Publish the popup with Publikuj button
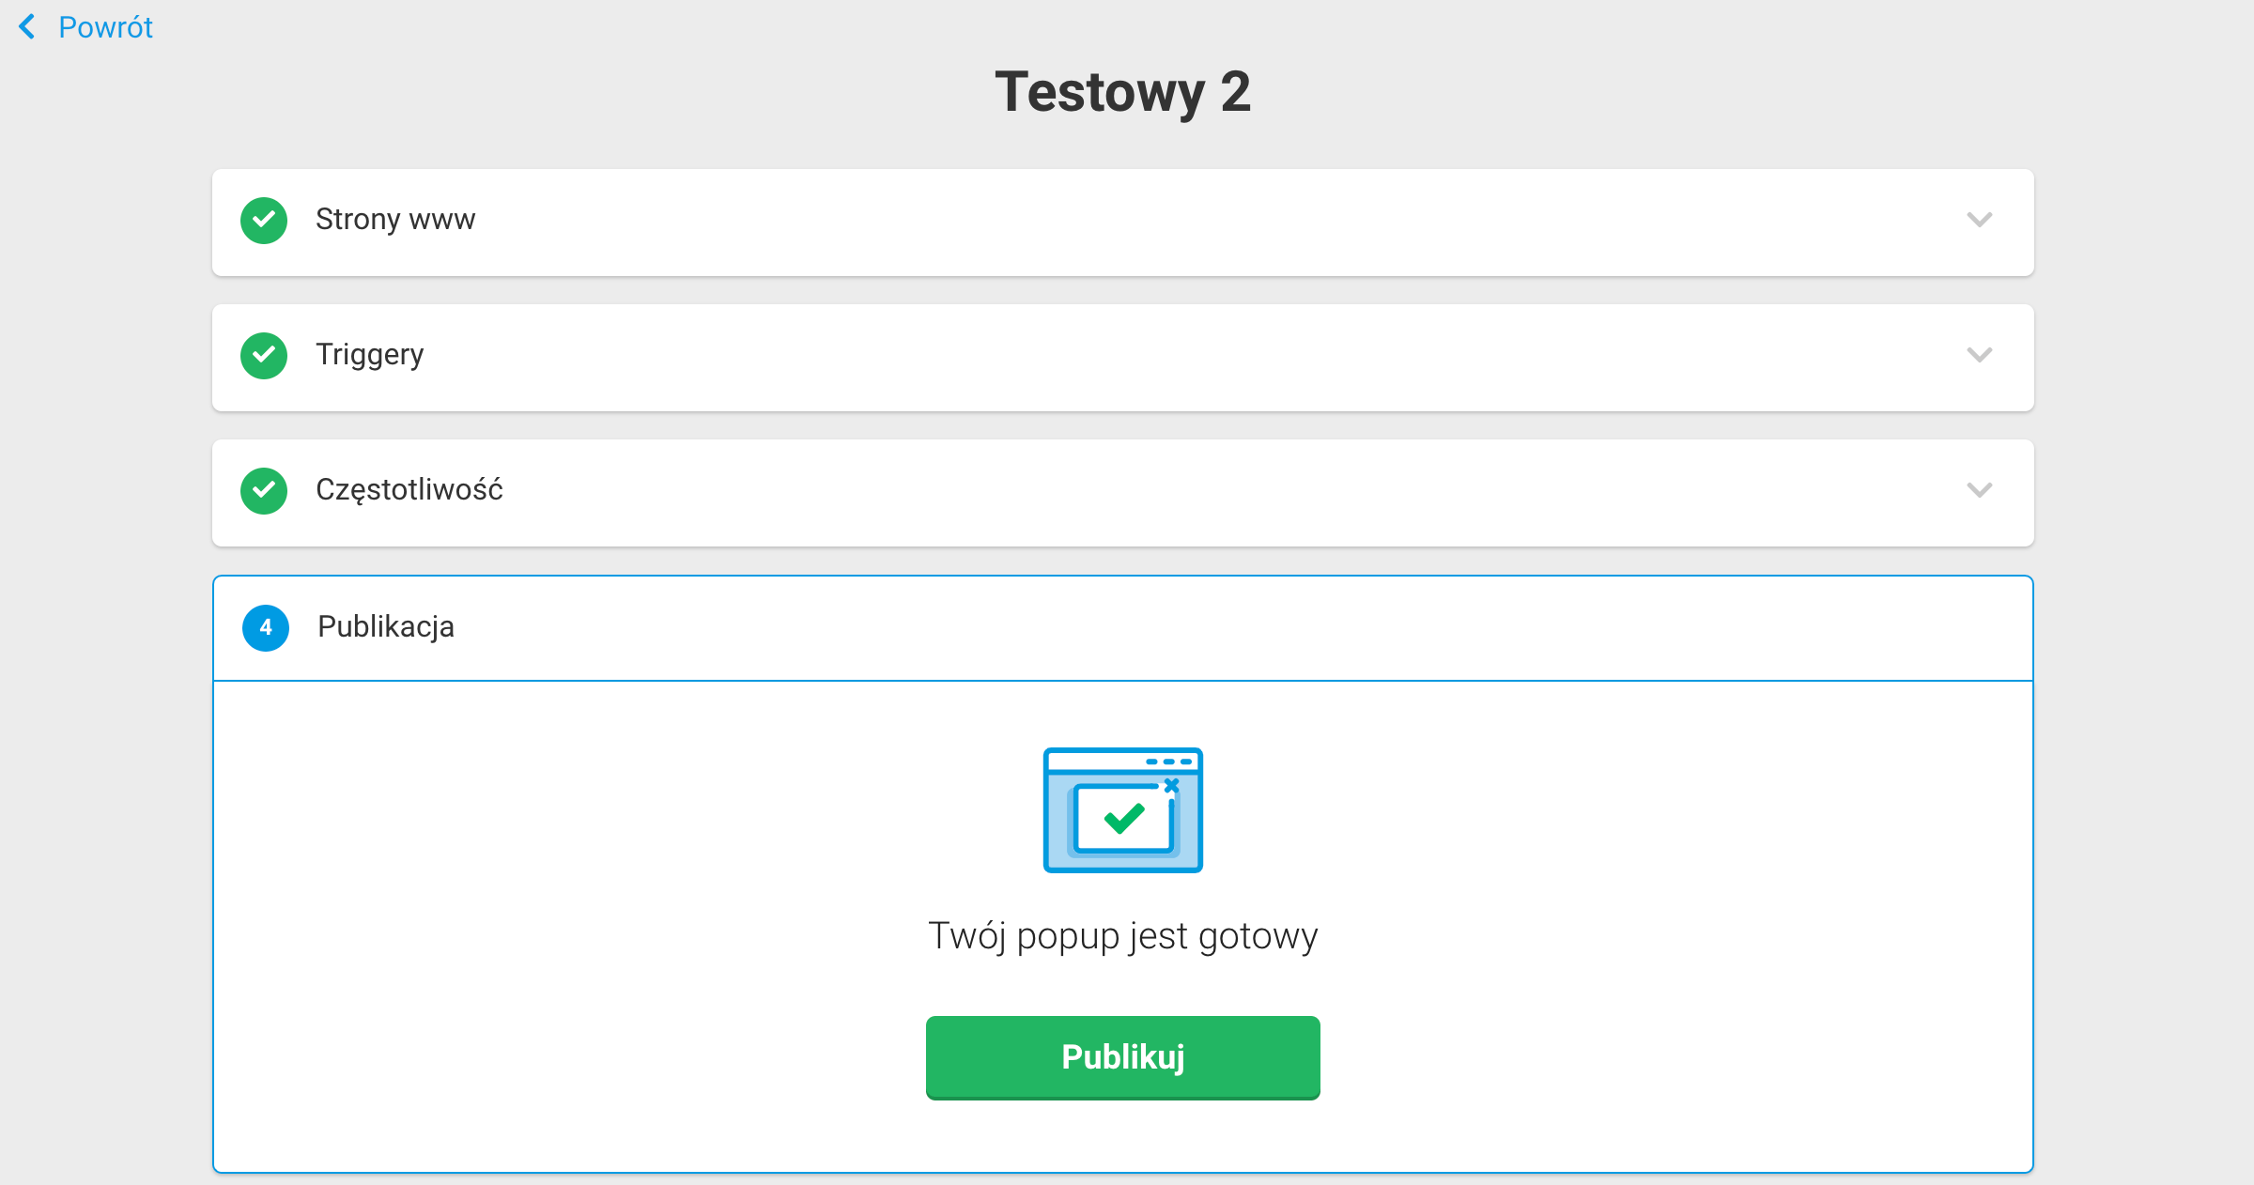This screenshot has width=2254, height=1185. click(x=1123, y=1057)
